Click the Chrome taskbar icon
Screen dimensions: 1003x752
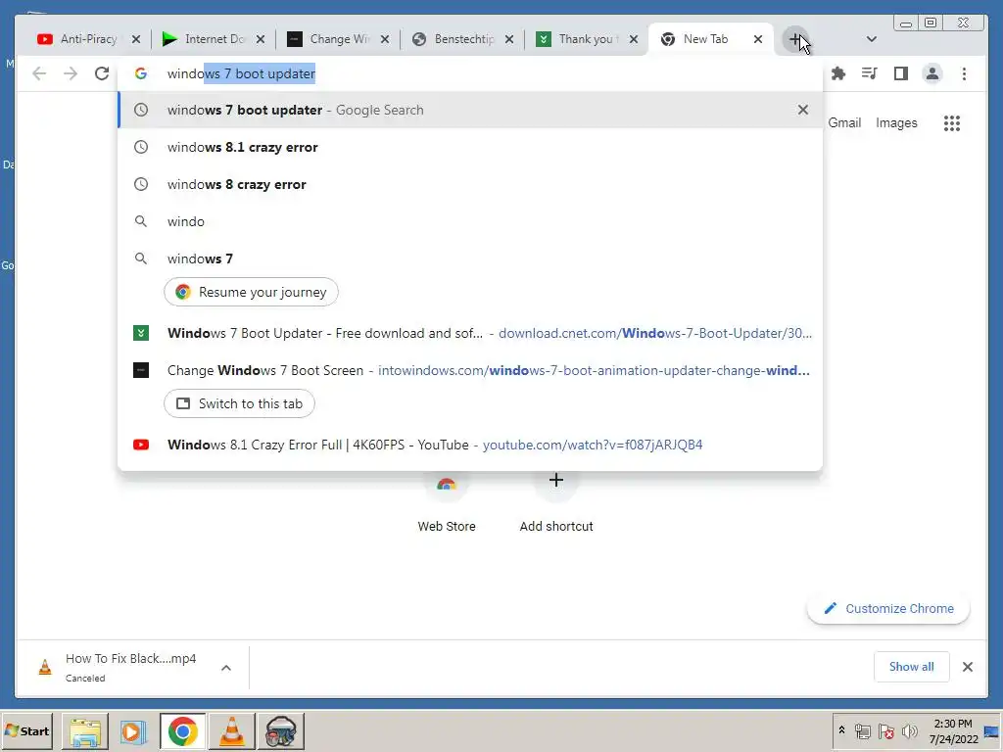click(x=183, y=731)
